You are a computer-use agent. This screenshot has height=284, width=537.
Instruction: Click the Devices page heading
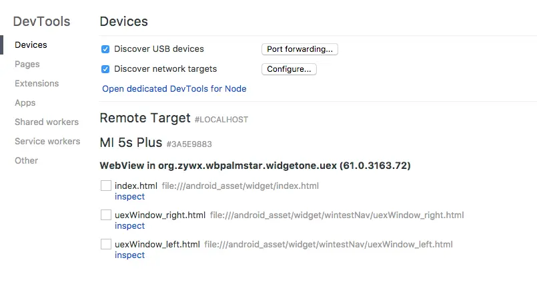pyautogui.click(x=124, y=21)
